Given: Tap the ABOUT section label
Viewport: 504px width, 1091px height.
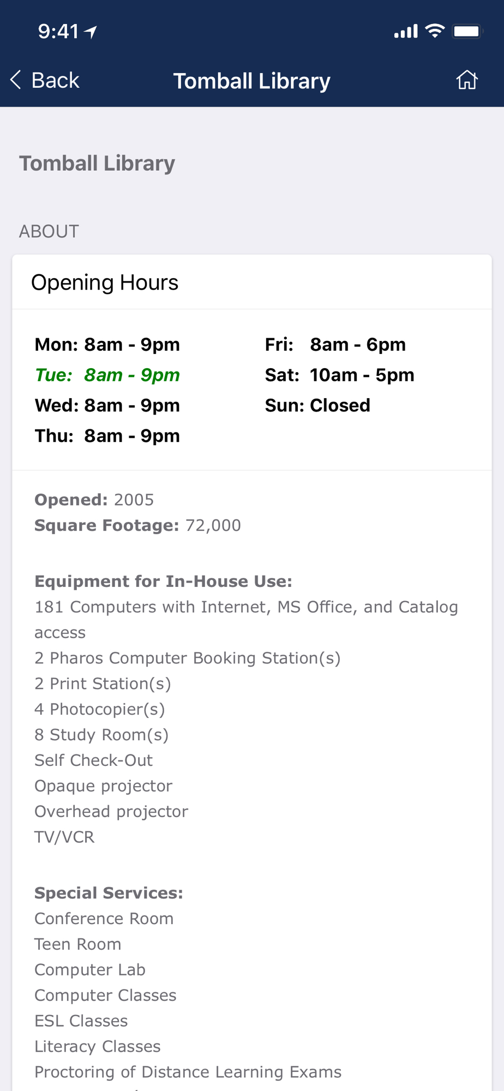Looking at the screenshot, I should (x=49, y=231).
